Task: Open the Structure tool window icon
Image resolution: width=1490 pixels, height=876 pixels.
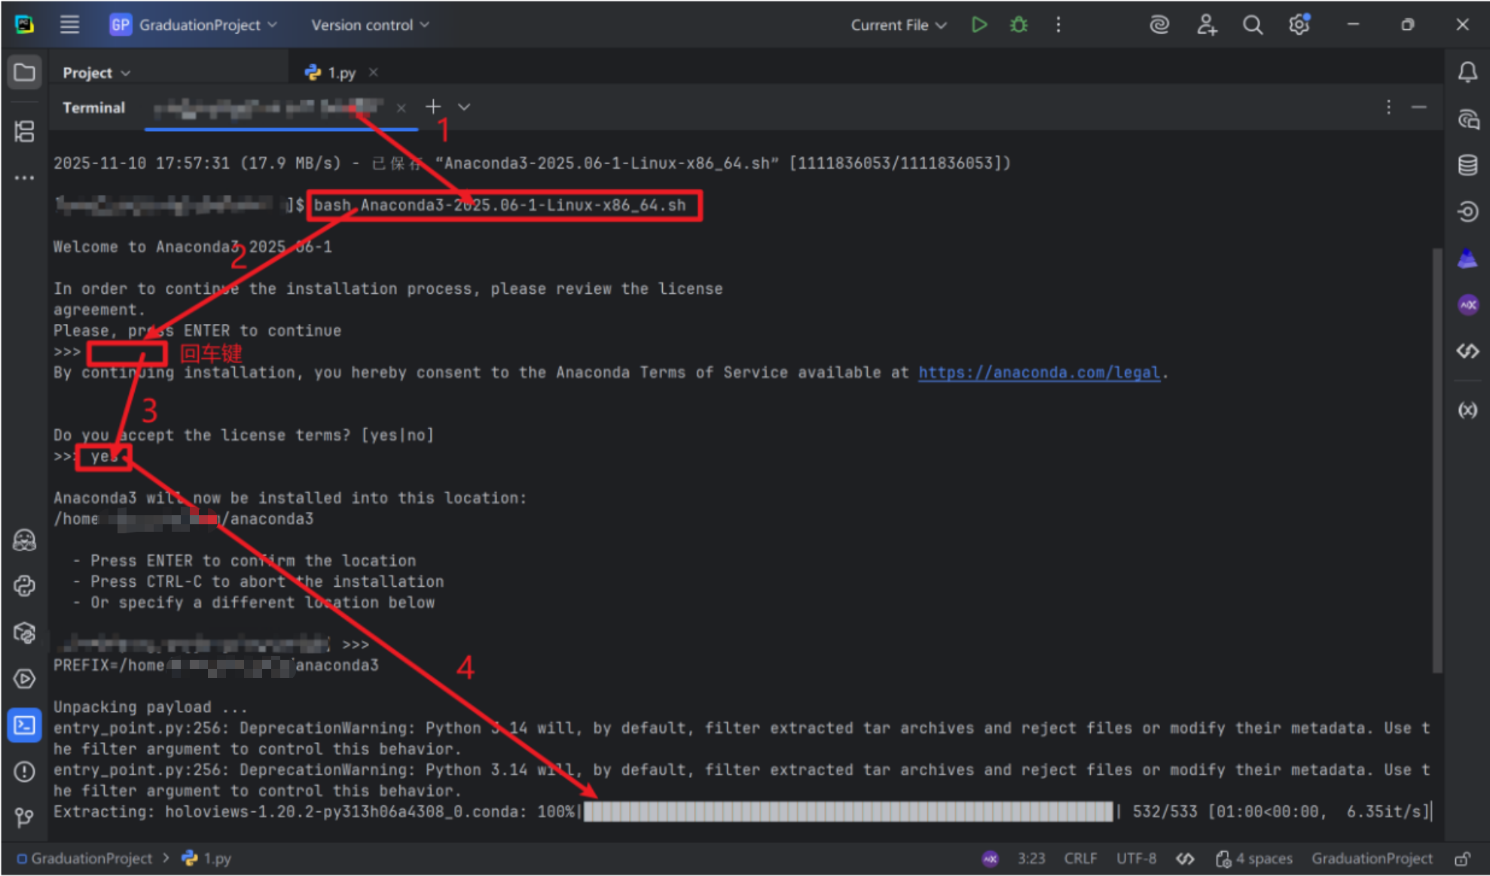Action: coord(24,132)
